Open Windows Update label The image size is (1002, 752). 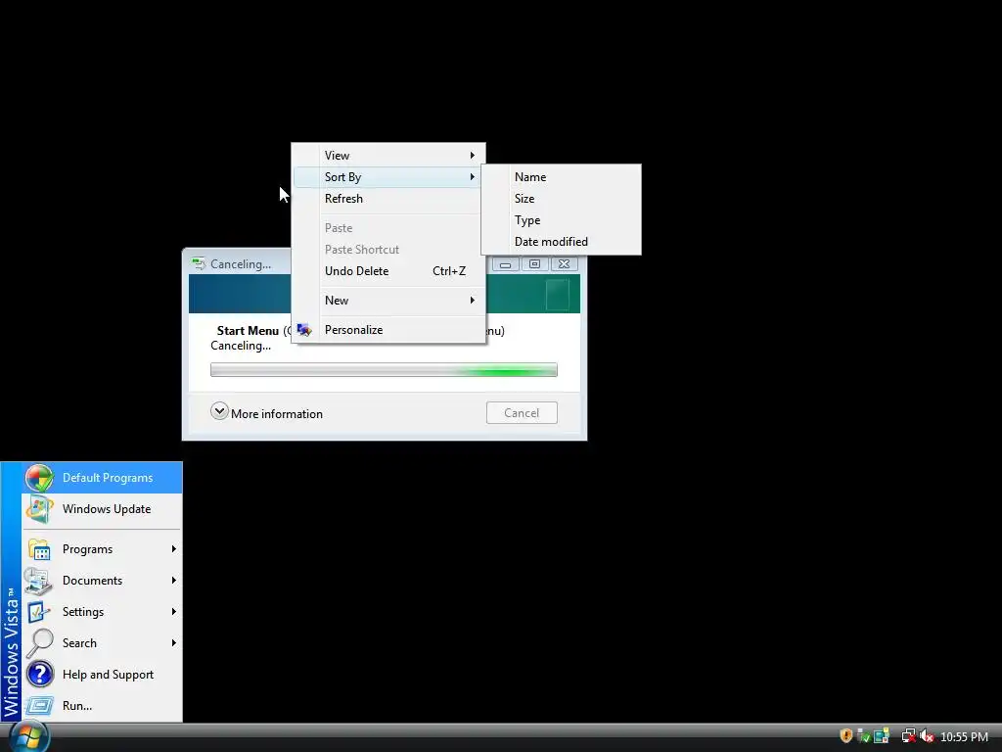(107, 509)
